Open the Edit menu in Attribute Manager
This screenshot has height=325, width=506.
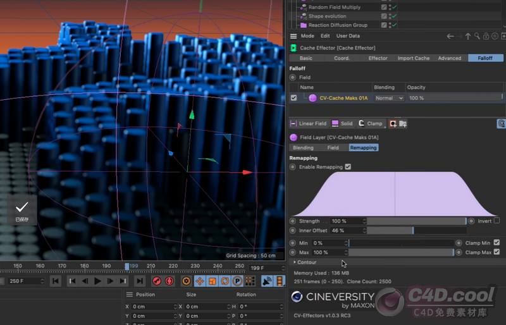pos(325,36)
